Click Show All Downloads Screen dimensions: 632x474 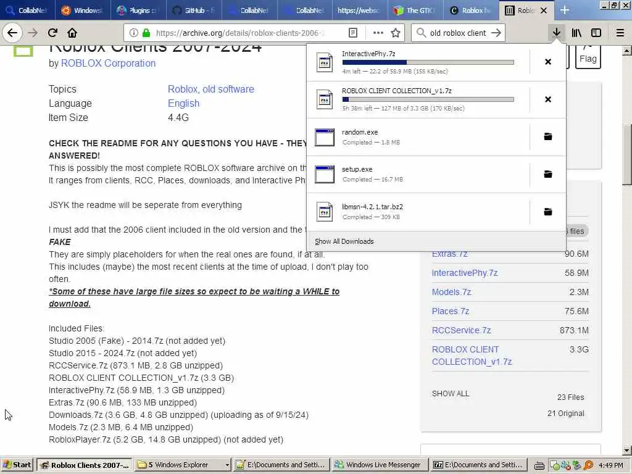344,241
